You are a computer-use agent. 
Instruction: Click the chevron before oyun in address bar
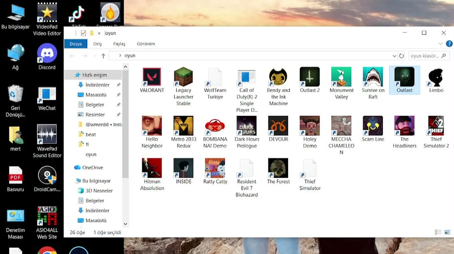(120, 56)
